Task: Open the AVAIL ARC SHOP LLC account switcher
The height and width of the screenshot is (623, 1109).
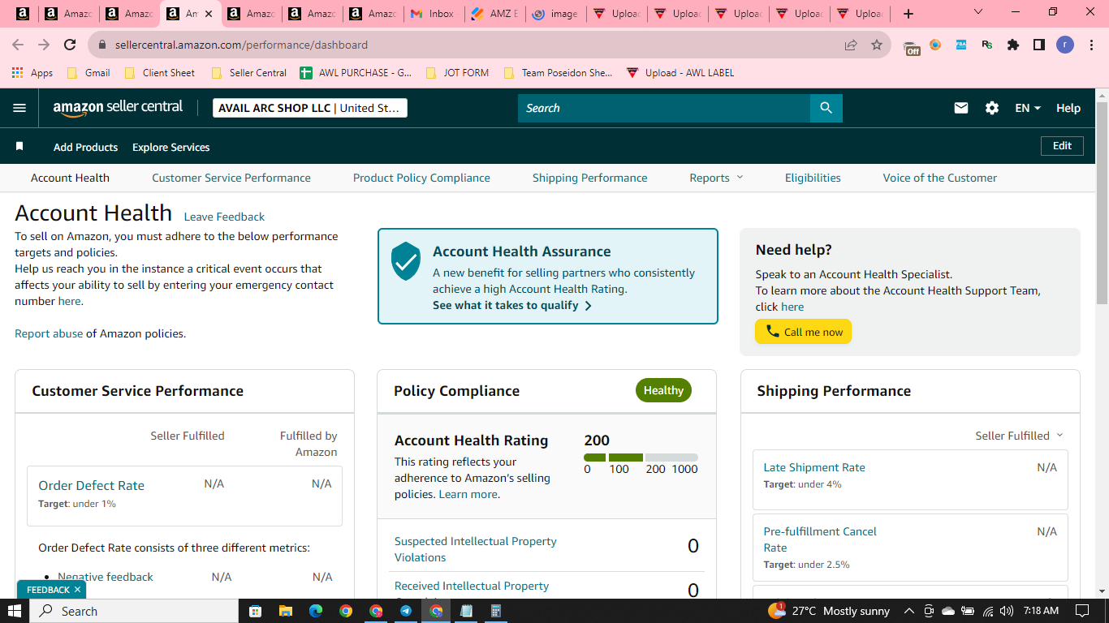Action: (x=310, y=108)
